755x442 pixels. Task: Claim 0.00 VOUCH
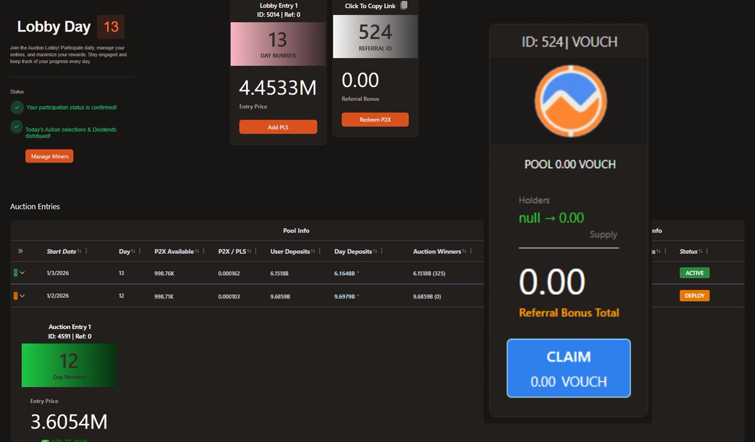569,368
